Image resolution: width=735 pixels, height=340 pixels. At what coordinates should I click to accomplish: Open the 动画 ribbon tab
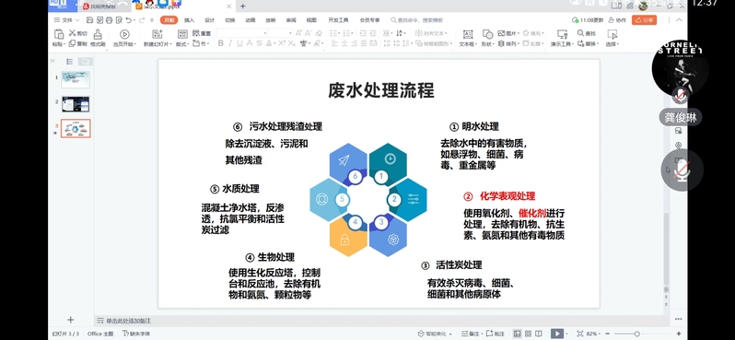(251, 20)
